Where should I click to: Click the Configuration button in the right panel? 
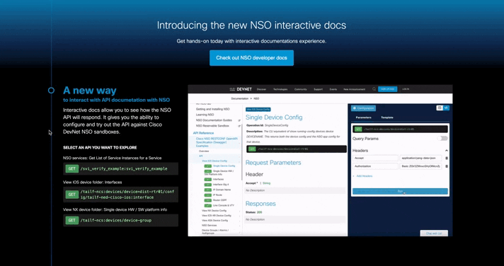[x=363, y=108]
